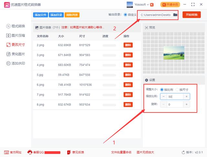Click the 意见反馈 feedback icon

[69, 152]
